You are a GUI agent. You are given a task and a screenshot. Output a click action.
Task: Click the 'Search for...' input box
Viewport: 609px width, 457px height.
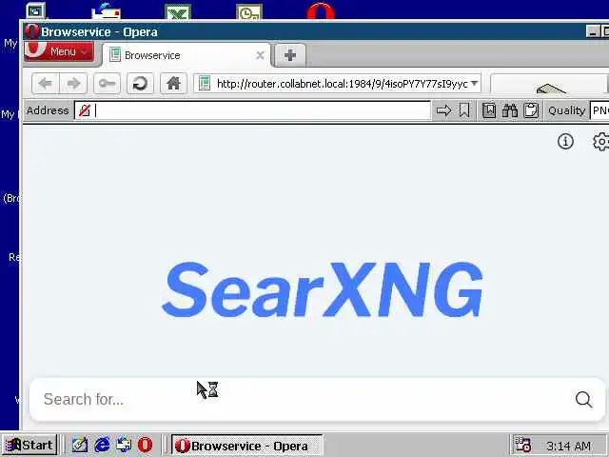(303, 400)
